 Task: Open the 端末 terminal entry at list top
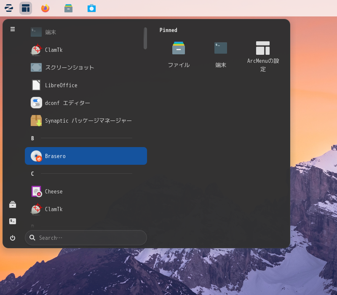click(86, 32)
